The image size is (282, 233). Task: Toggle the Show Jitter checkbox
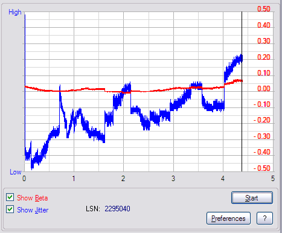(x=10, y=209)
